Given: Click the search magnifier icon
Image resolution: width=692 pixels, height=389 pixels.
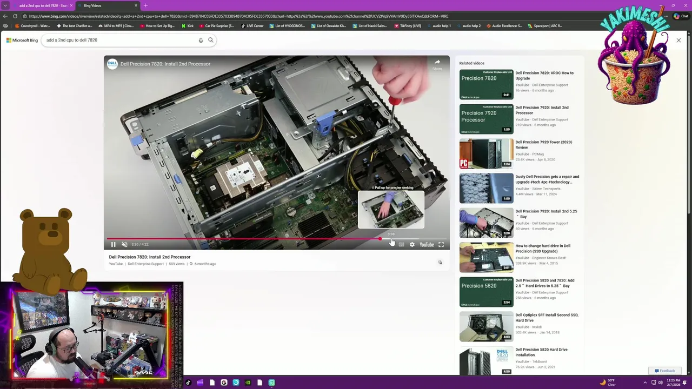Looking at the screenshot, I should click(x=211, y=40).
